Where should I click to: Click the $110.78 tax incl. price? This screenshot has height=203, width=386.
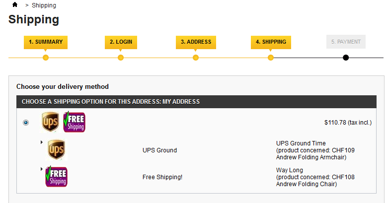(348, 123)
